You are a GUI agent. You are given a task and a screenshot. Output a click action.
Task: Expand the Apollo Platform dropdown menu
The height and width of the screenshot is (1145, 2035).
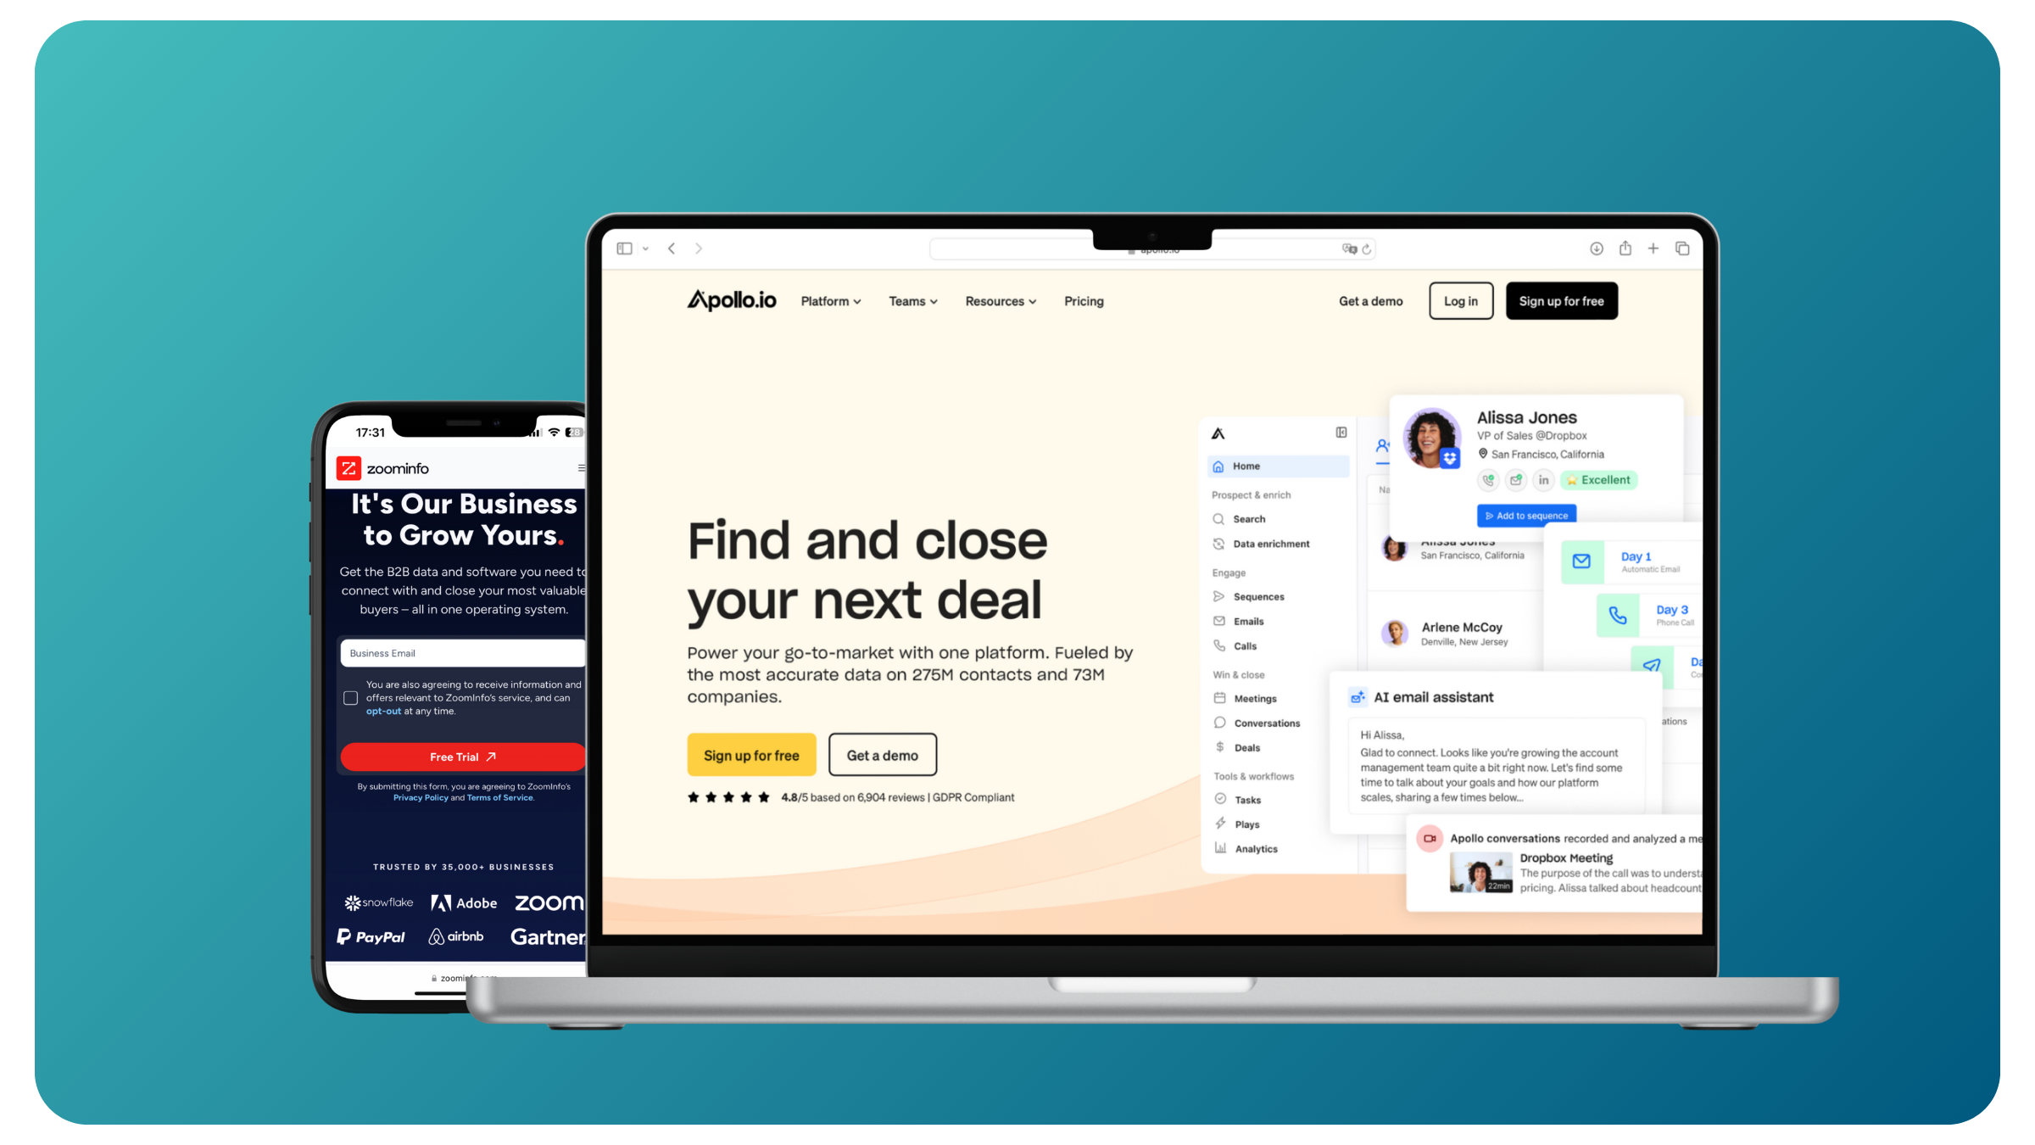pyautogui.click(x=828, y=300)
